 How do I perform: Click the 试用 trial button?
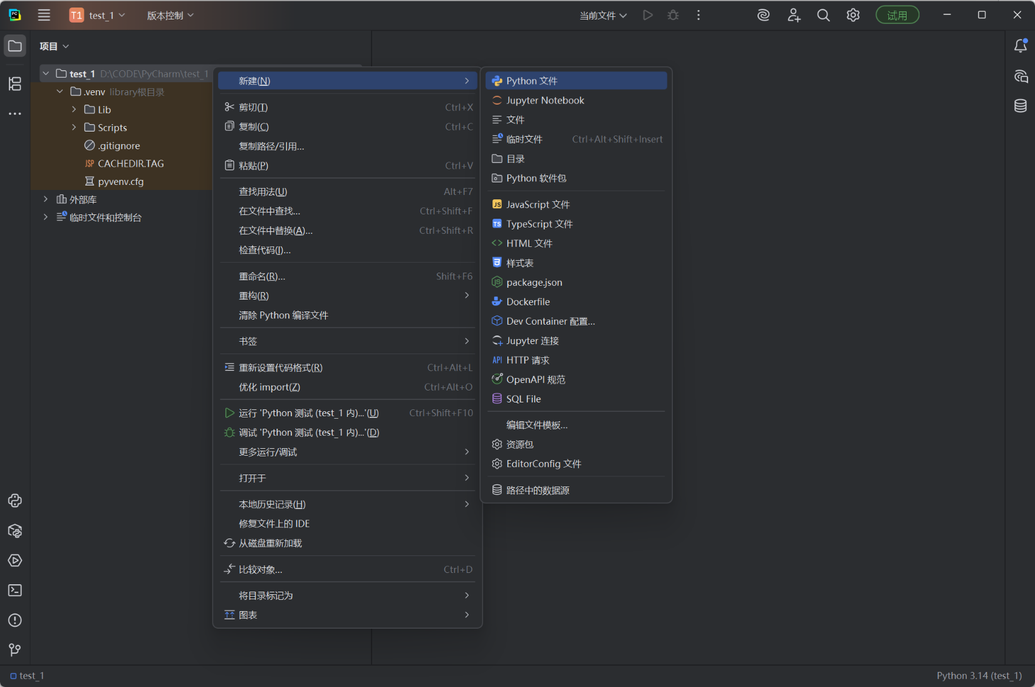pyautogui.click(x=897, y=15)
